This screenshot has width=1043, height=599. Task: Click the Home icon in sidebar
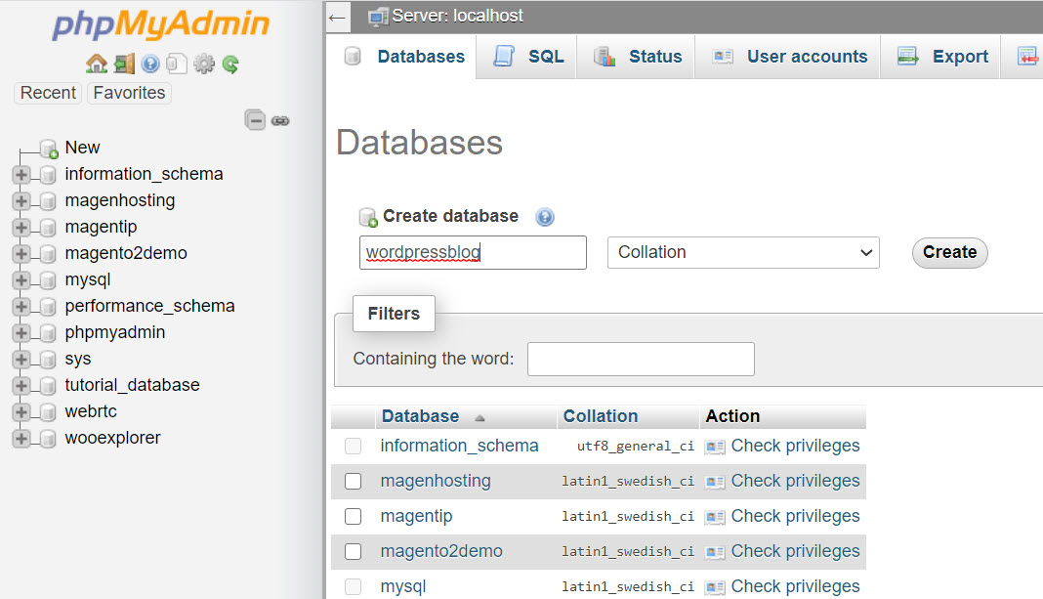click(97, 64)
